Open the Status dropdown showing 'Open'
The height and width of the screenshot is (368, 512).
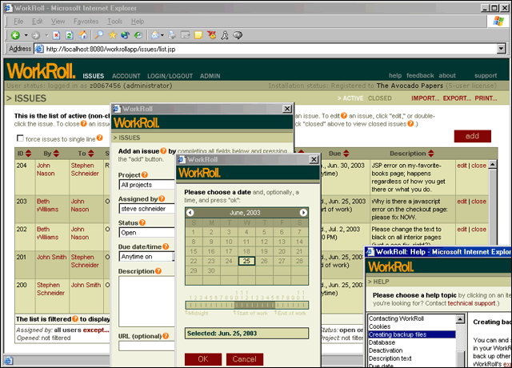pyautogui.click(x=147, y=233)
